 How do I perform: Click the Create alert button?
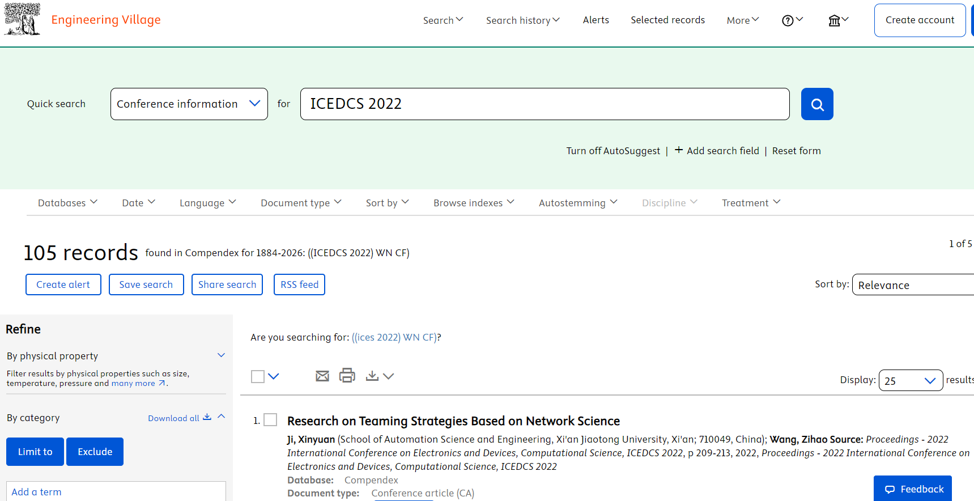(x=63, y=285)
